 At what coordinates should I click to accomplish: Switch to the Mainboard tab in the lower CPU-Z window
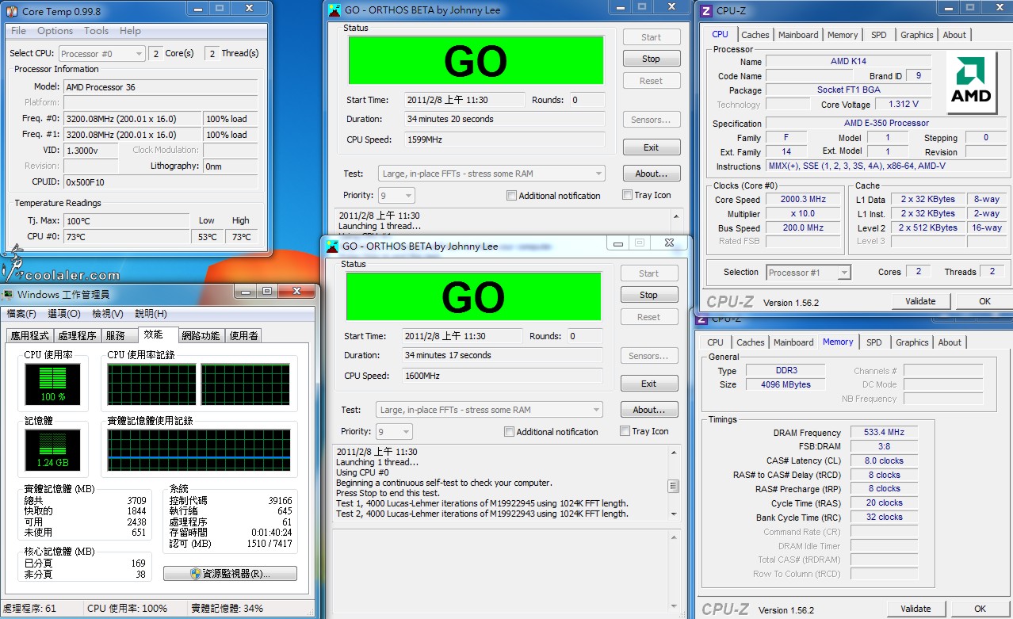coord(793,342)
